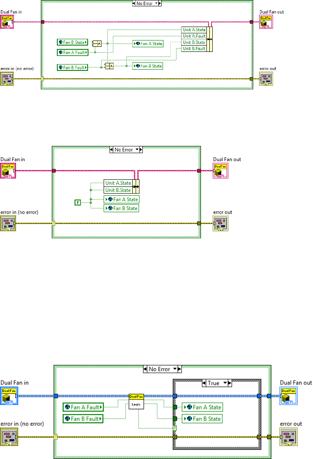Go to previous case in middle No Error selector
The image size is (313, 459).
pyautogui.click(x=111, y=150)
